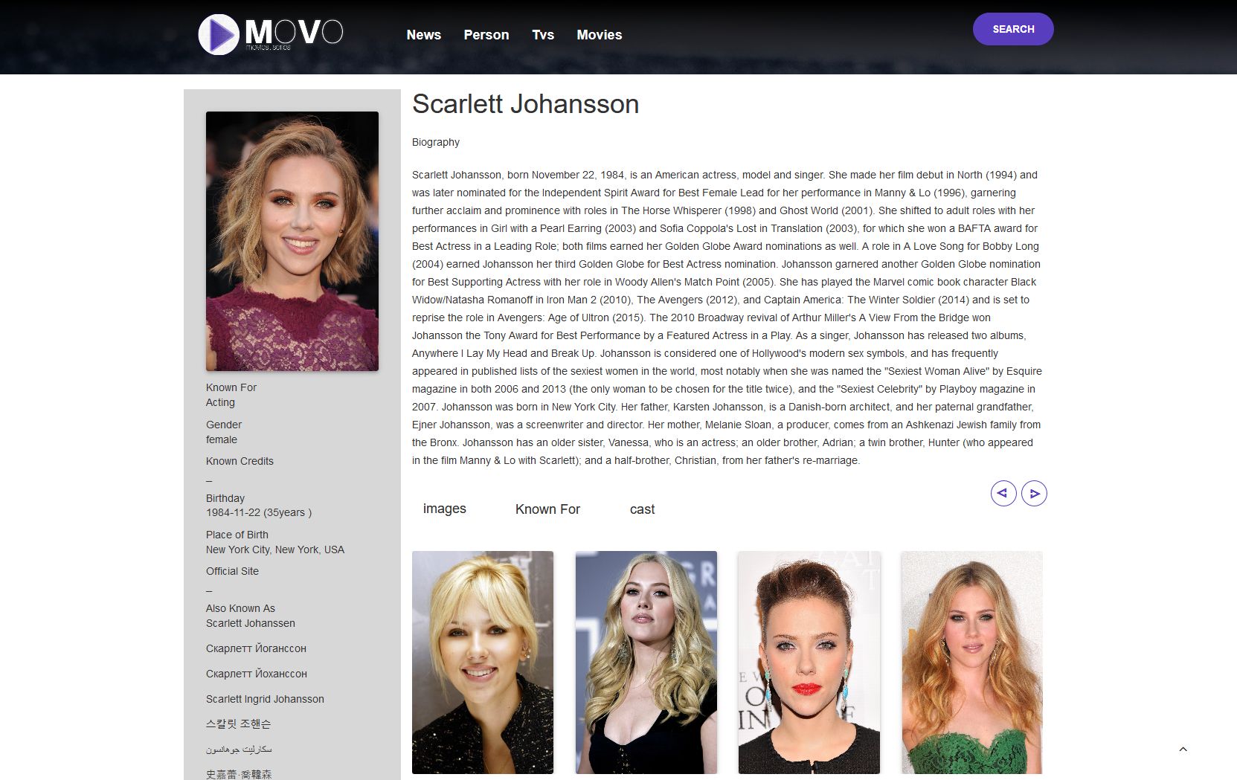Click the 'Known Credits' label

tap(240, 461)
